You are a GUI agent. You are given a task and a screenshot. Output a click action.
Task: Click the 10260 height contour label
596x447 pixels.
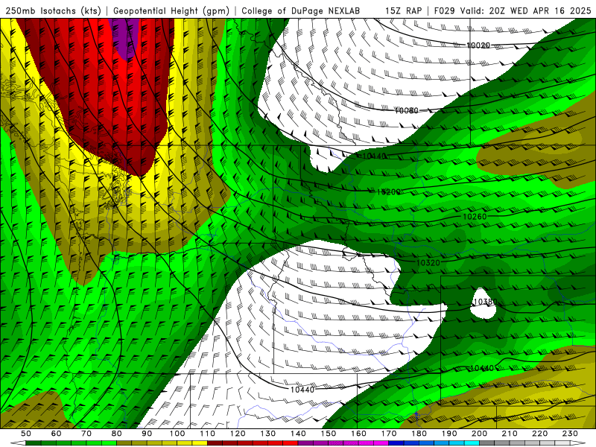[475, 217]
